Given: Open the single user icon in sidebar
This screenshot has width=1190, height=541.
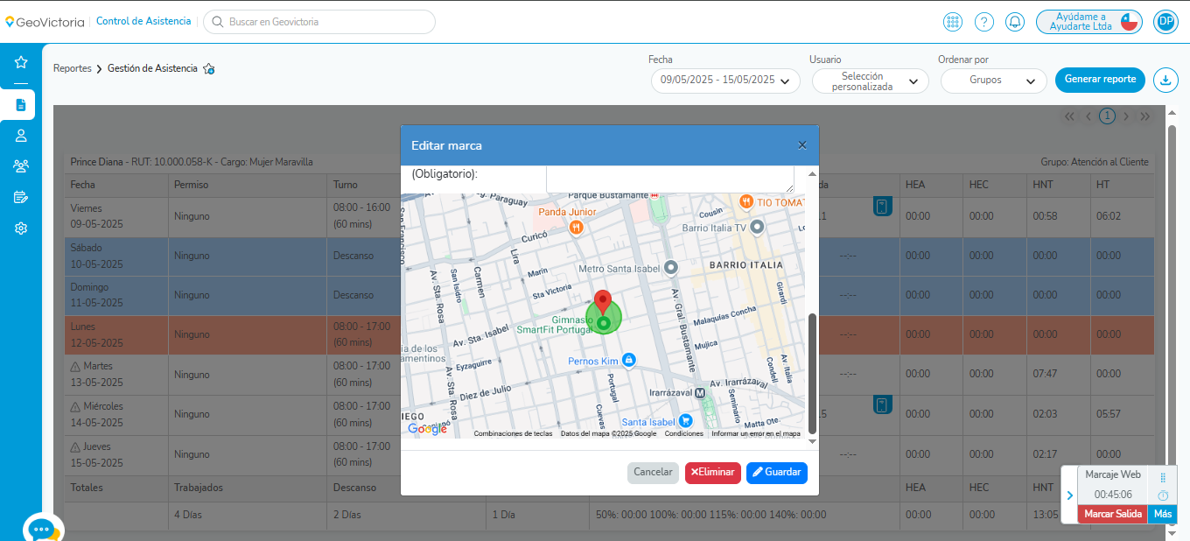Looking at the screenshot, I should coord(21,136).
